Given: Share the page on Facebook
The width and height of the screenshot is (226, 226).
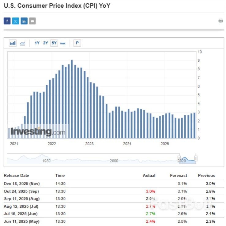Looking at the screenshot, I should pyautogui.click(x=7, y=21).
